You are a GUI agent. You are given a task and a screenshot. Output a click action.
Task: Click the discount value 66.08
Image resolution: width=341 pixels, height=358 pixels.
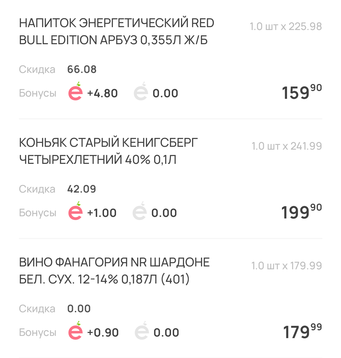tap(82, 69)
